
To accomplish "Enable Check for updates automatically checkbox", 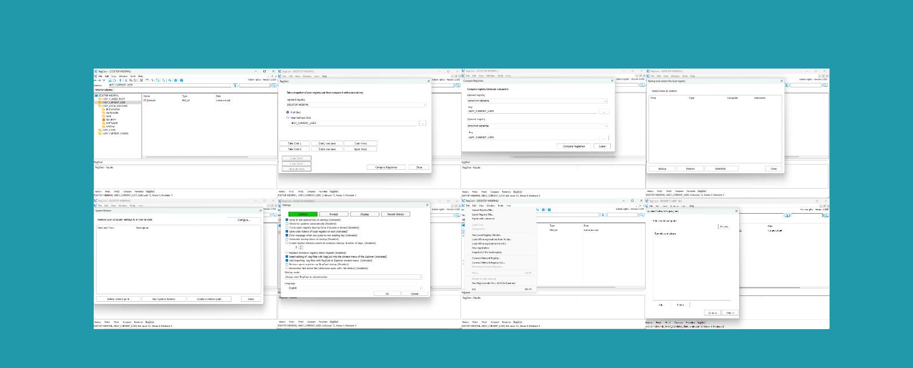I will coord(287,223).
